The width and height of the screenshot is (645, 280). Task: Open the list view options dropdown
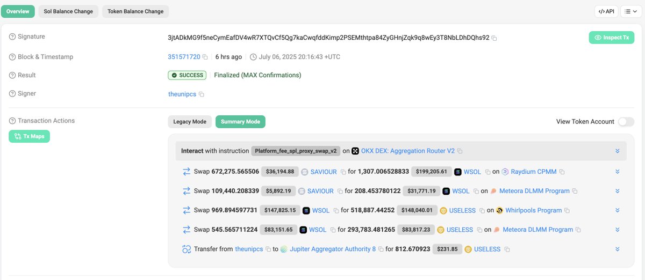click(631, 11)
